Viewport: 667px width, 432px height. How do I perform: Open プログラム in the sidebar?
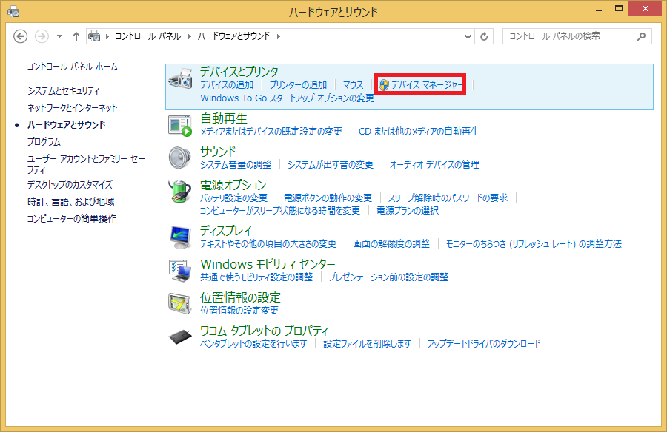[x=44, y=142]
